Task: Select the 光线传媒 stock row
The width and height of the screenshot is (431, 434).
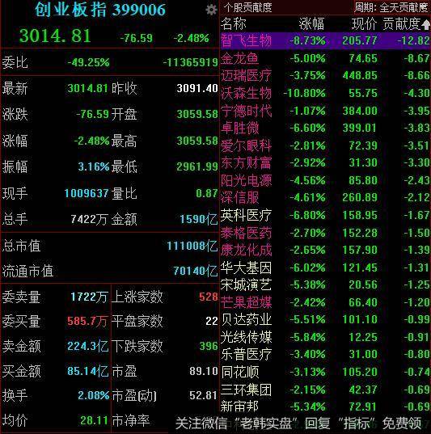Action: [x=325, y=337]
